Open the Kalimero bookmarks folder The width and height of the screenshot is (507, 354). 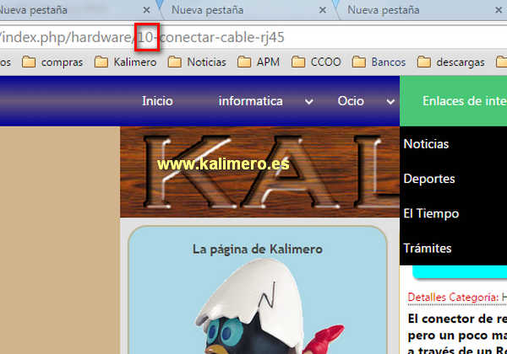(x=125, y=62)
